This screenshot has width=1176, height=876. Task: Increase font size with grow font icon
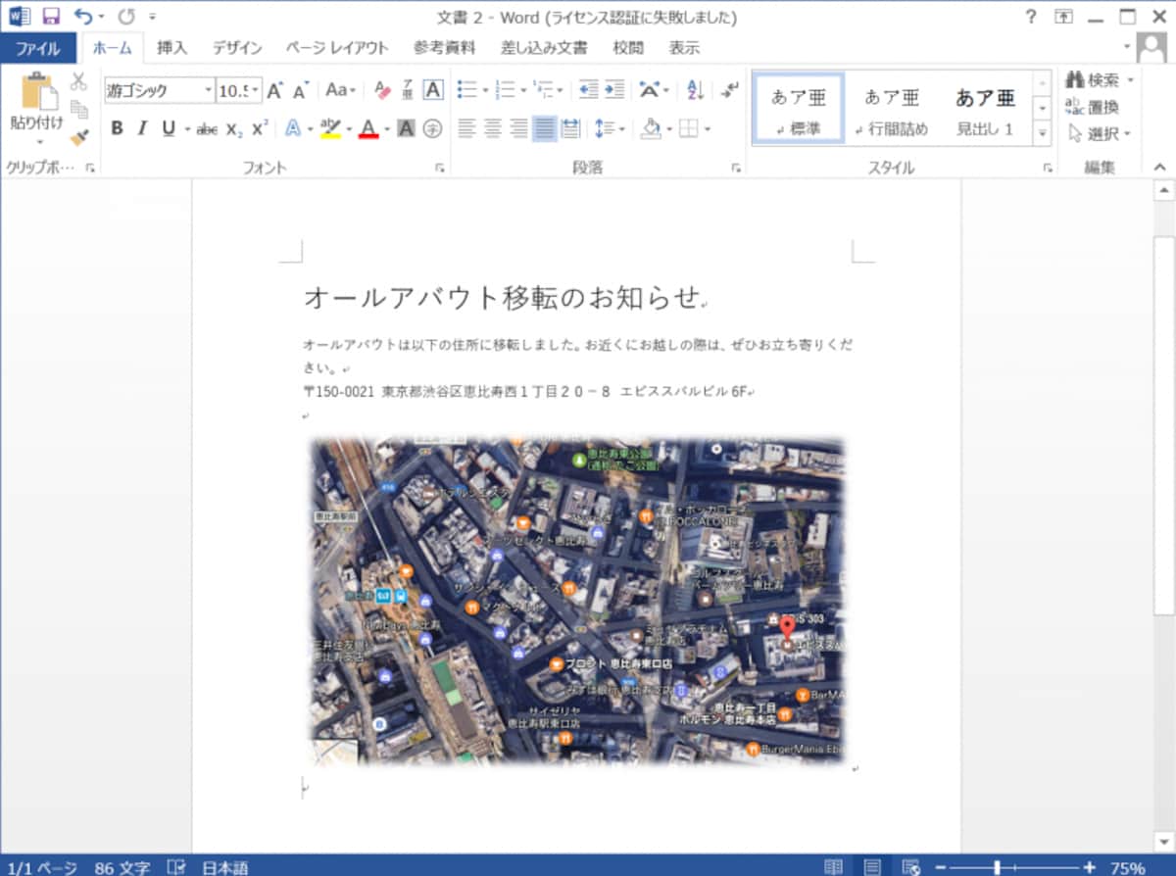click(275, 90)
